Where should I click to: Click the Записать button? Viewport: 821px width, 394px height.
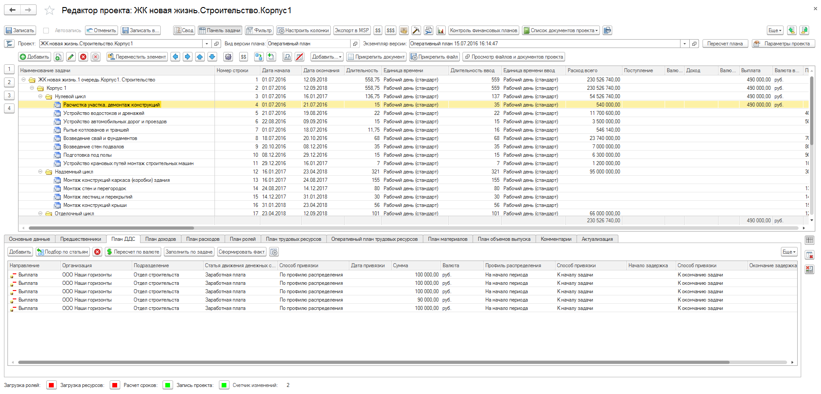click(20, 30)
